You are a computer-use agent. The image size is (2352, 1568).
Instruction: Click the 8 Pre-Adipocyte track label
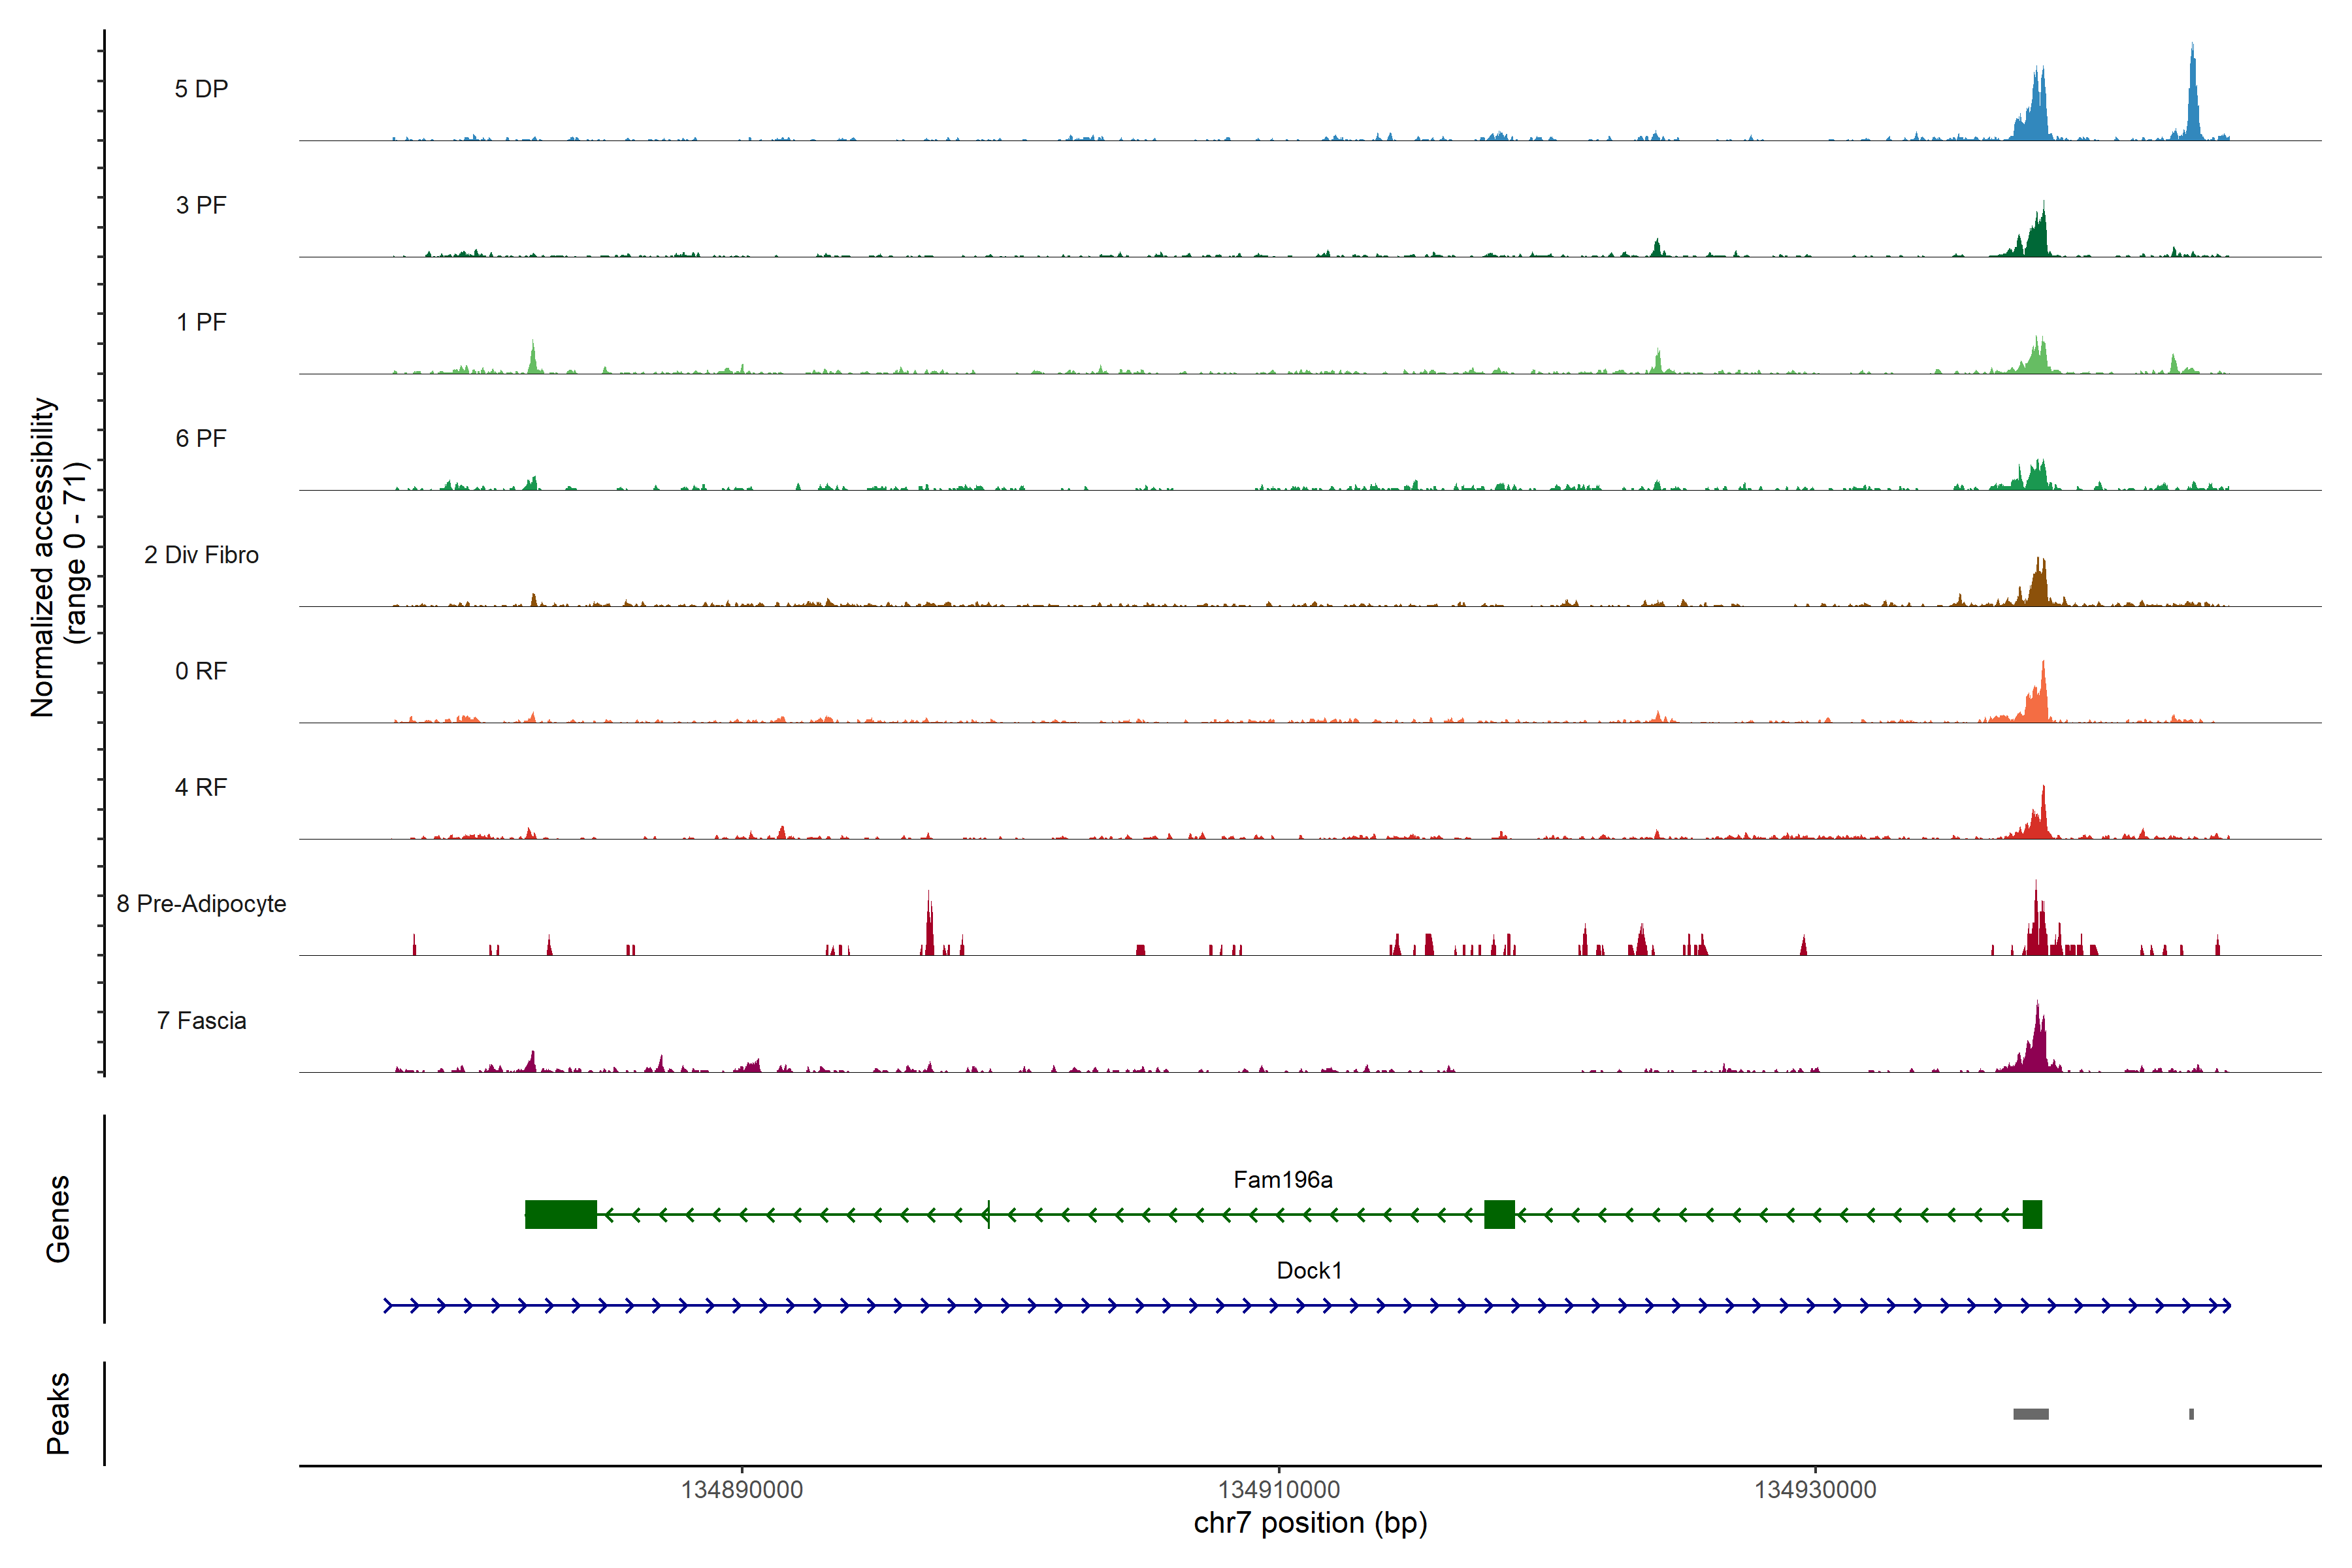201,904
